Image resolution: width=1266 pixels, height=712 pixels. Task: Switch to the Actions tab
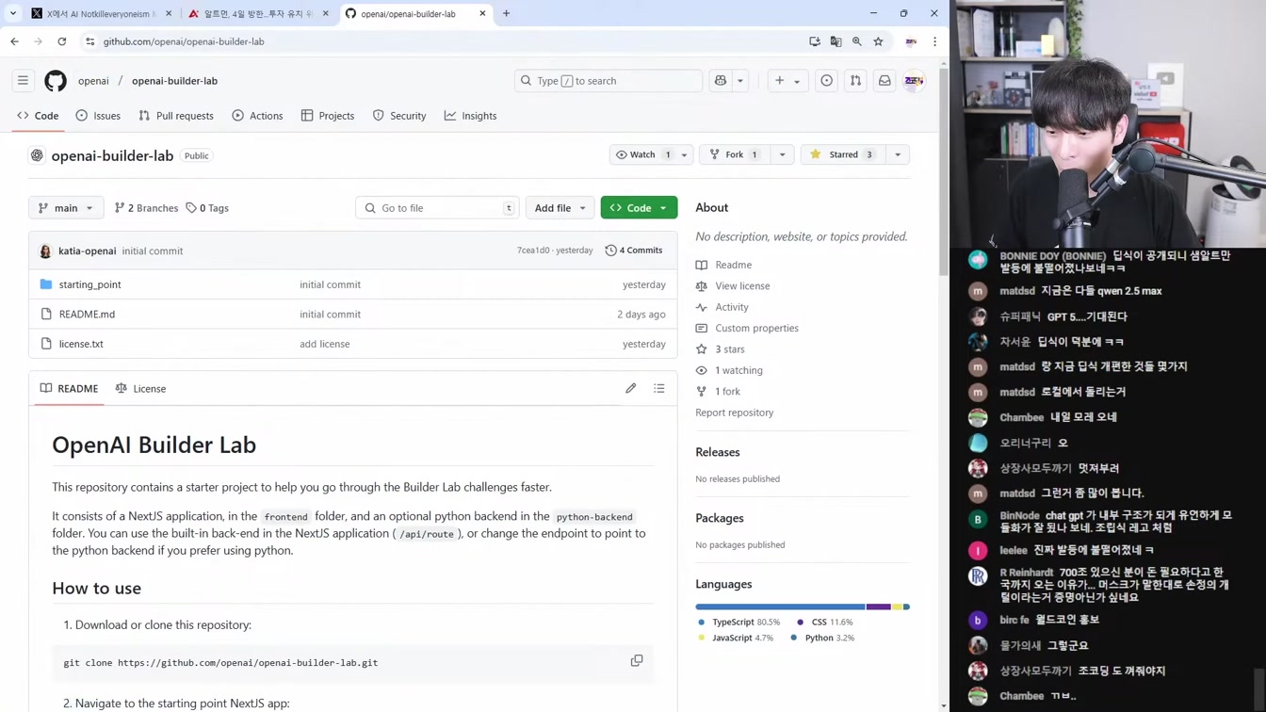click(257, 116)
